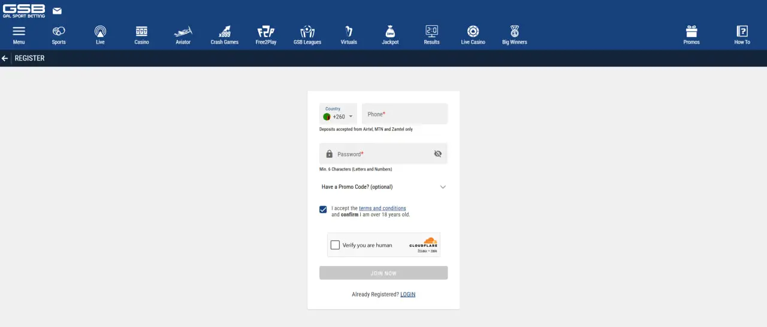Click the 'Min. 6 Characters' hint text
Screen dimensions: 767x327
pyautogui.click(x=355, y=169)
